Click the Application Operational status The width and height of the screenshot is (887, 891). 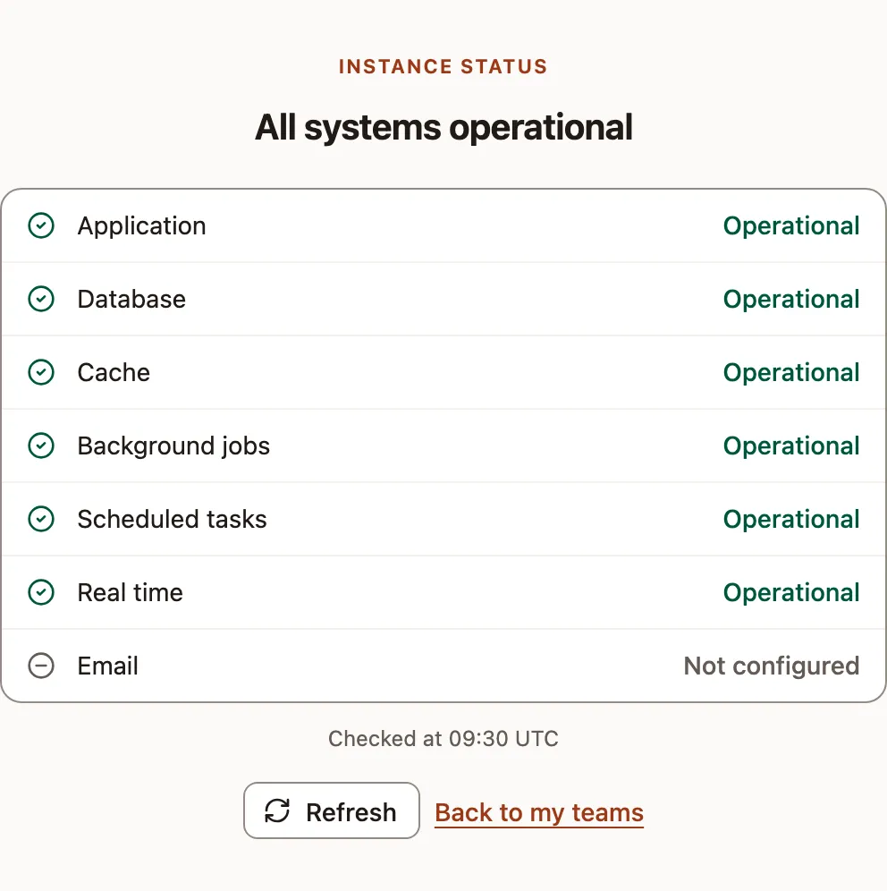pos(791,226)
